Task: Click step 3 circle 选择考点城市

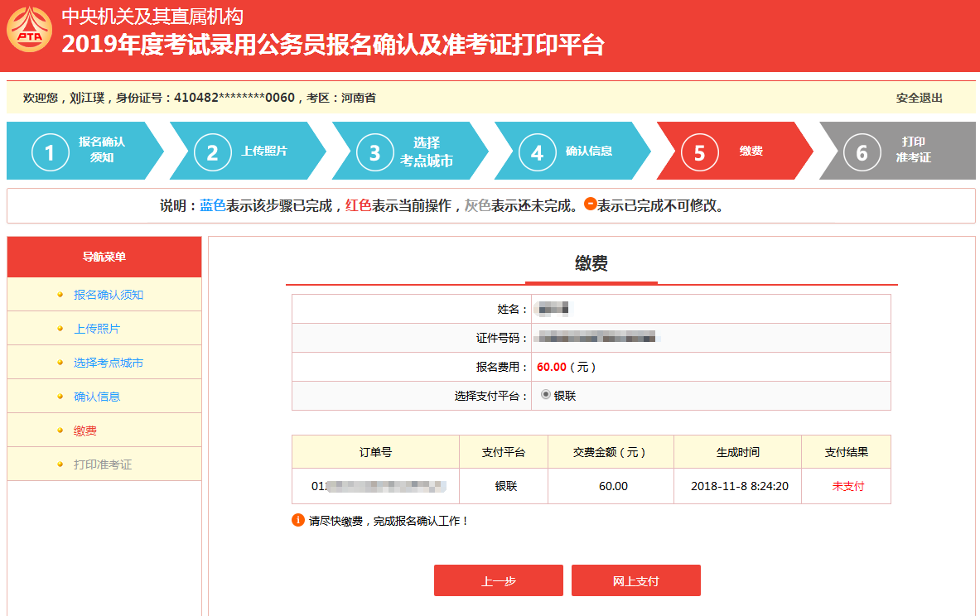Action: pos(374,152)
